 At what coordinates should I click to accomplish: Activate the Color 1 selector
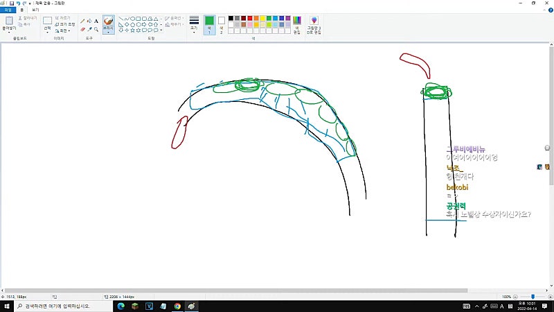coord(209,25)
